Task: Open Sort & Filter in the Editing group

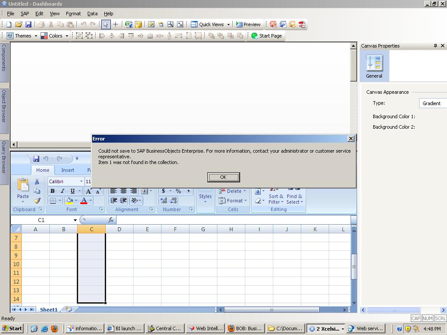Action: (276, 196)
